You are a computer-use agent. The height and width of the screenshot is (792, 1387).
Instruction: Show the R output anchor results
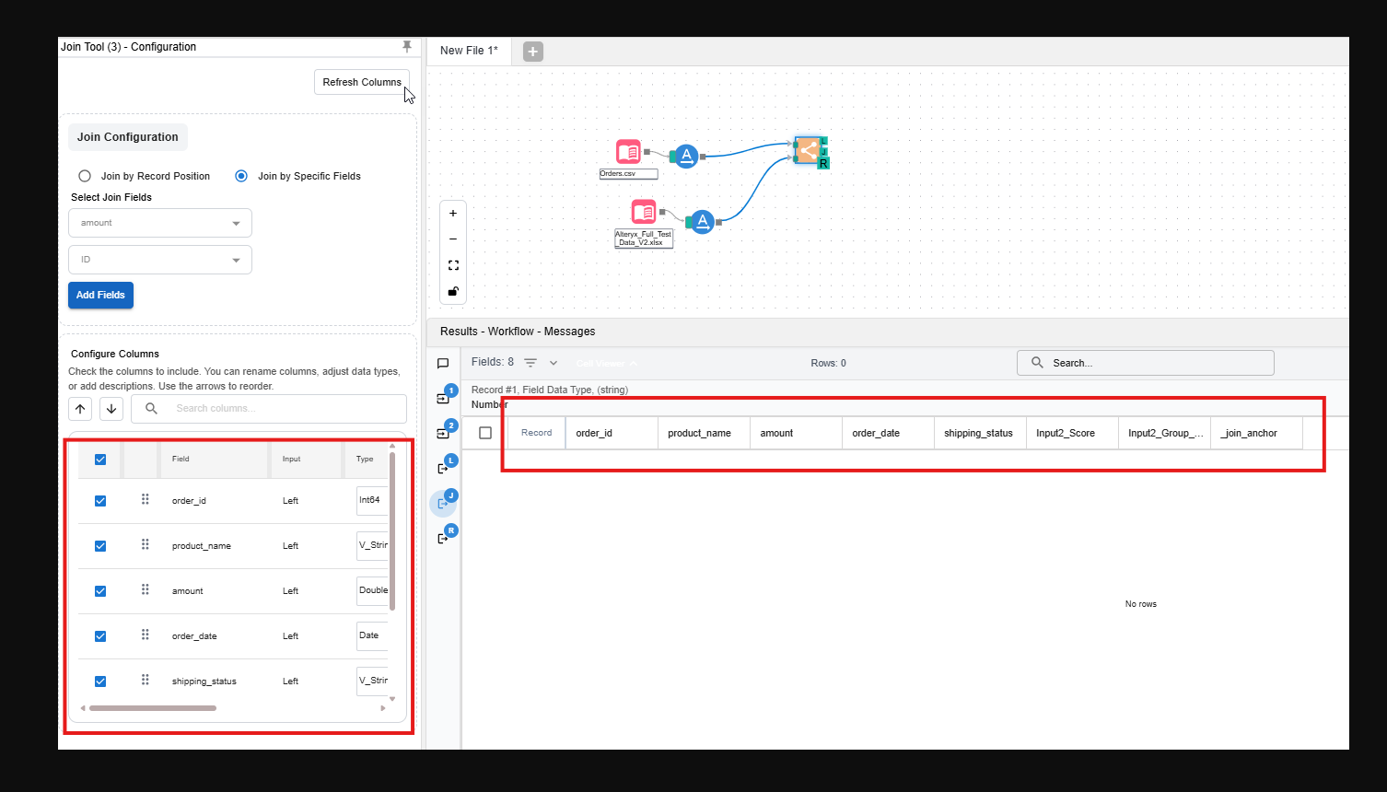click(x=445, y=538)
